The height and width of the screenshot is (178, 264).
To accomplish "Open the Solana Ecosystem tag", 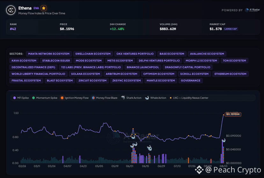I will 85,74.
